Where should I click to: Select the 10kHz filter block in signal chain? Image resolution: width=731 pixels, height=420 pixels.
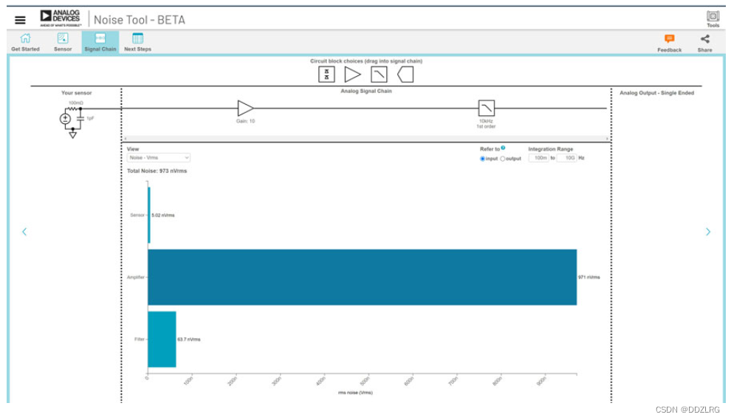coord(487,109)
